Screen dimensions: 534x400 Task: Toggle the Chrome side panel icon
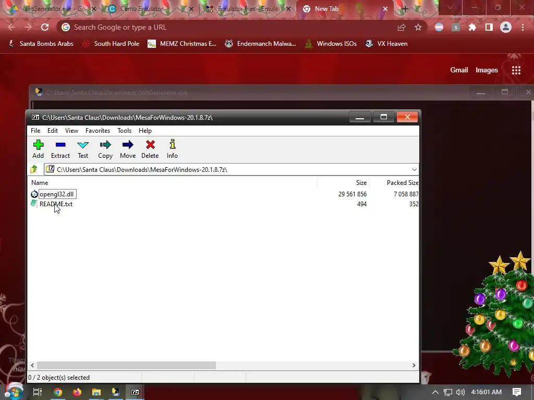click(489, 27)
